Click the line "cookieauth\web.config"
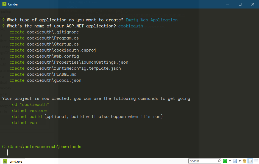Screen dimensions: 259x164 (x=53, y=56)
